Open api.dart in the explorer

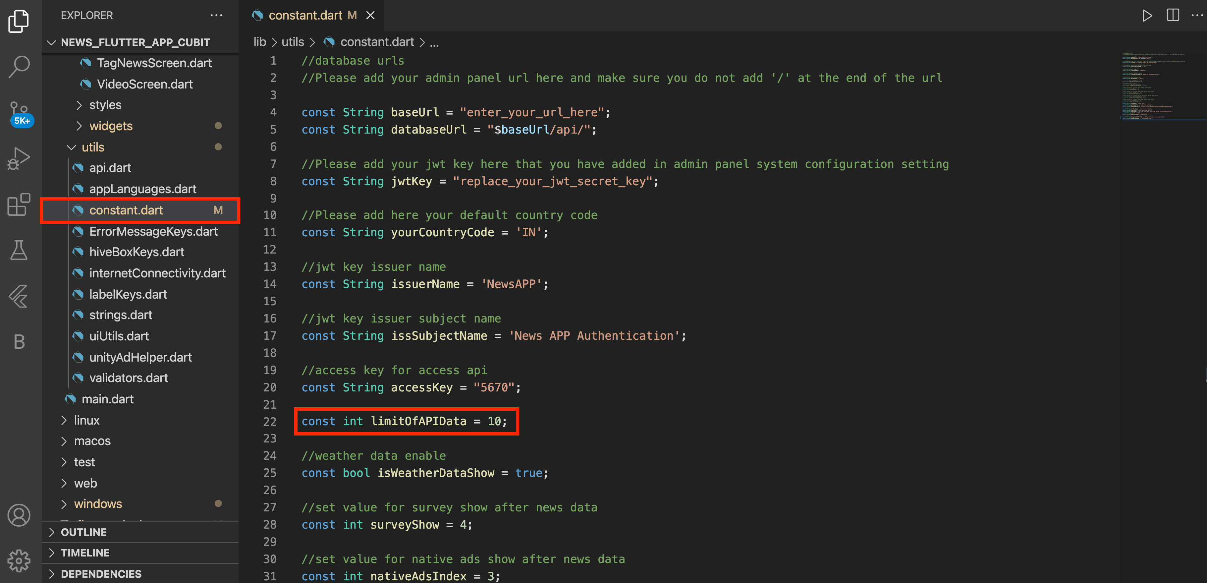[110, 168]
